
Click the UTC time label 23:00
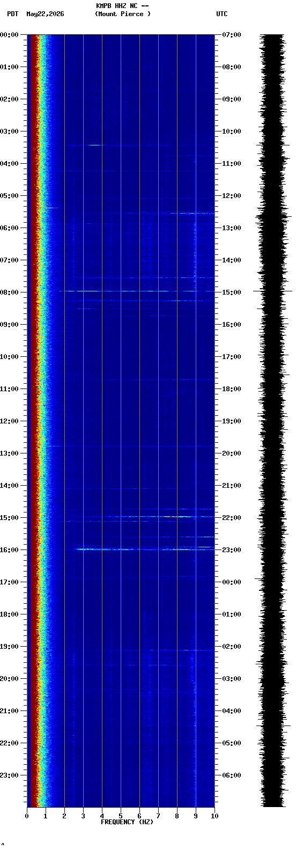[232, 550]
